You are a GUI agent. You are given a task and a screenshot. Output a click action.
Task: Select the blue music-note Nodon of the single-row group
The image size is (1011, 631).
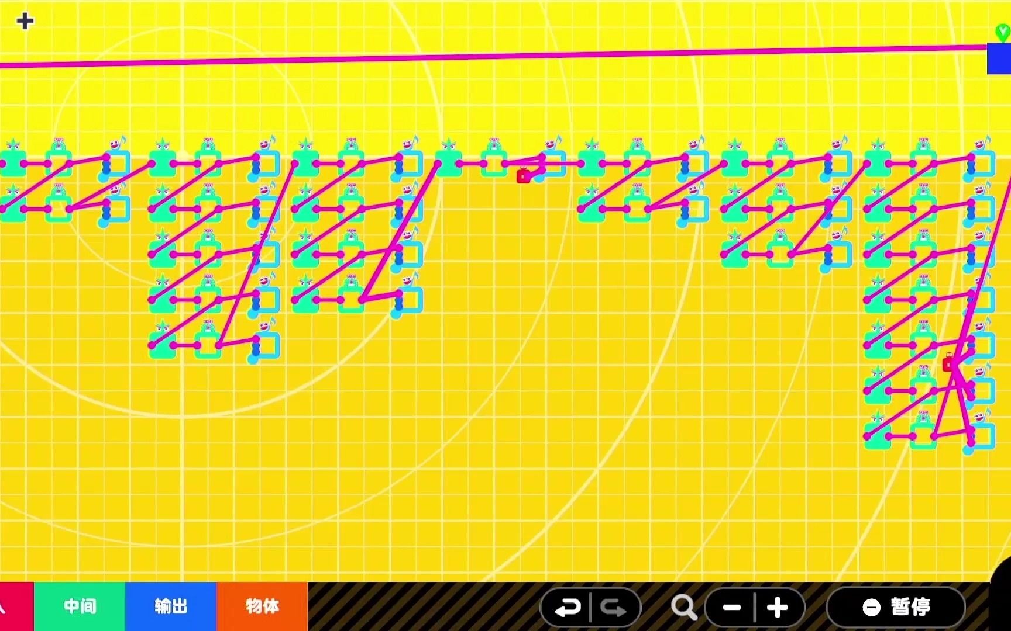point(551,160)
